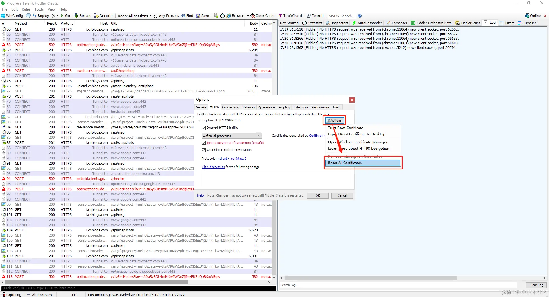The height and width of the screenshot is (297, 549).
Task: Click the MSDN Search box
Action: coord(341,16)
